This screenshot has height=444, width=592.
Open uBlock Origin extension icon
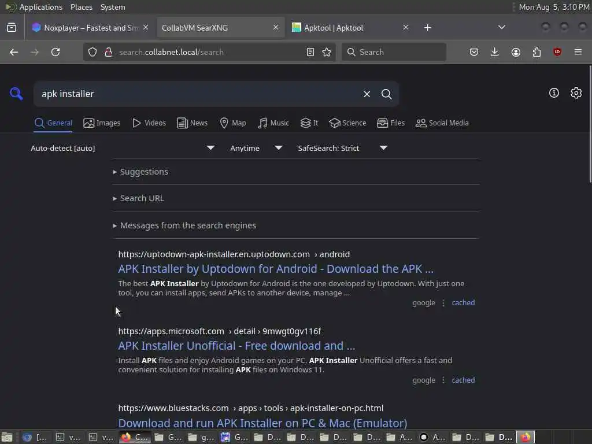click(557, 52)
